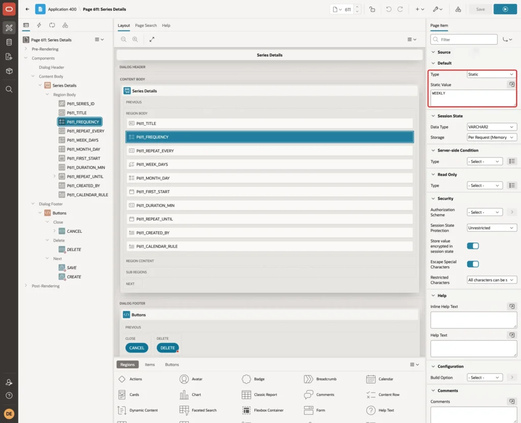Click the search magnifier icon in sidebar
The width and height of the screenshot is (521, 423).
(x=9, y=89)
